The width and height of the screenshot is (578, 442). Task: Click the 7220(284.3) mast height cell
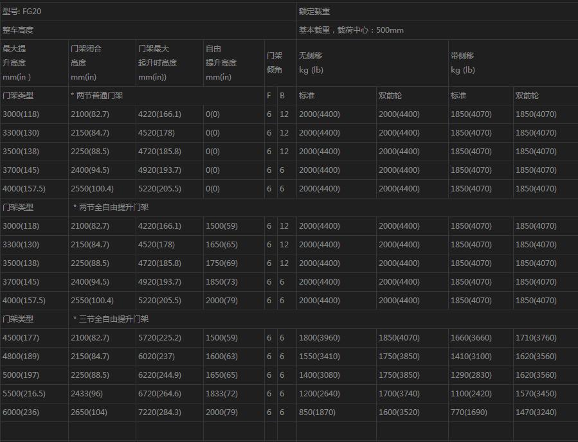click(x=159, y=412)
